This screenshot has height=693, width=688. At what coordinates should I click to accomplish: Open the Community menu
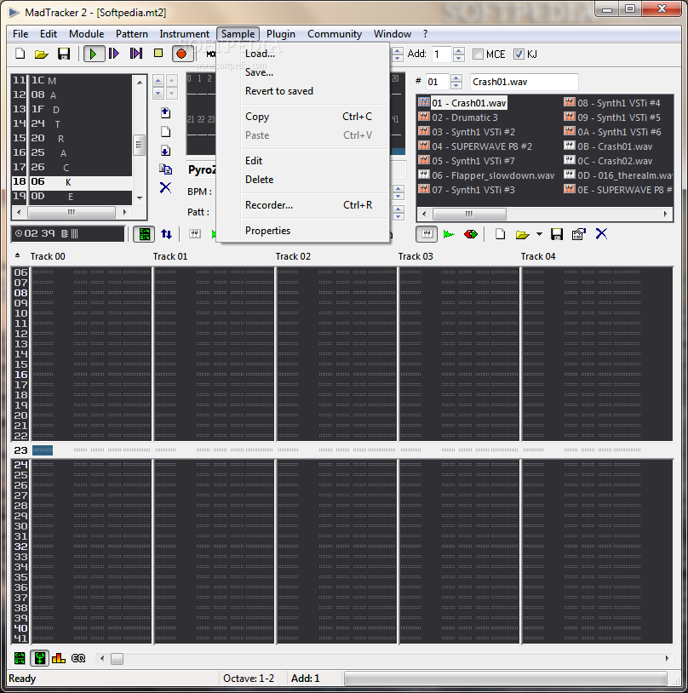tap(335, 34)
